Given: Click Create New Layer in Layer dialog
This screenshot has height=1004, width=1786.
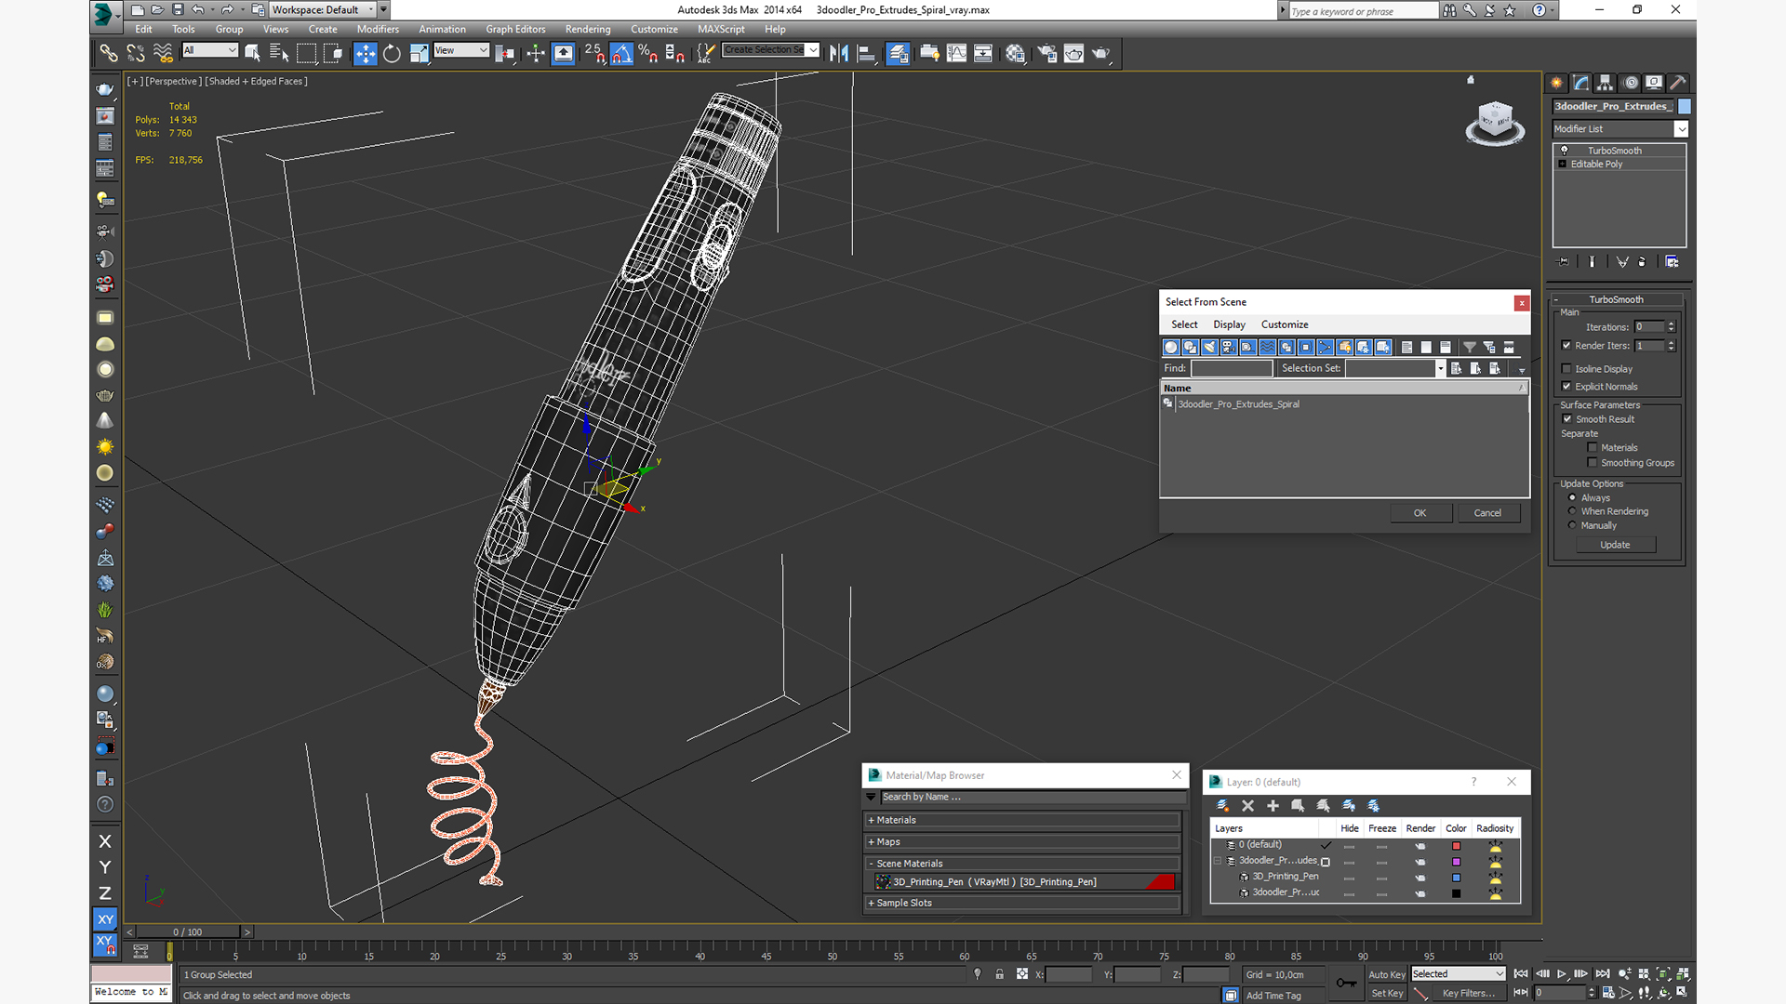Looking at the screenshot, I should pyautogui.click(x=1223, y=806).
